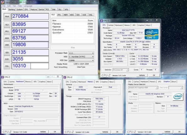Viewport: 187px width, 135px height.
Task: Click Validate in the CPU-Z Mainboard window
Action: tap(43, 132)
